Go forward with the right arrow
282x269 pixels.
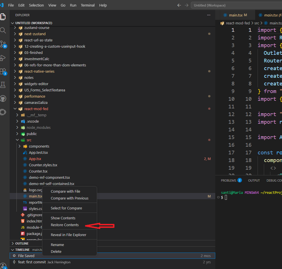(x=187, y=5)
